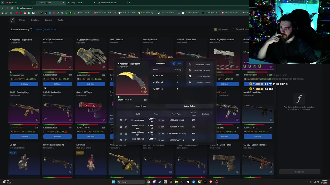This screenshot has height=185, width=330.
Task: Click buy order price 4,148.31 lei
Action: click(158, 89)
